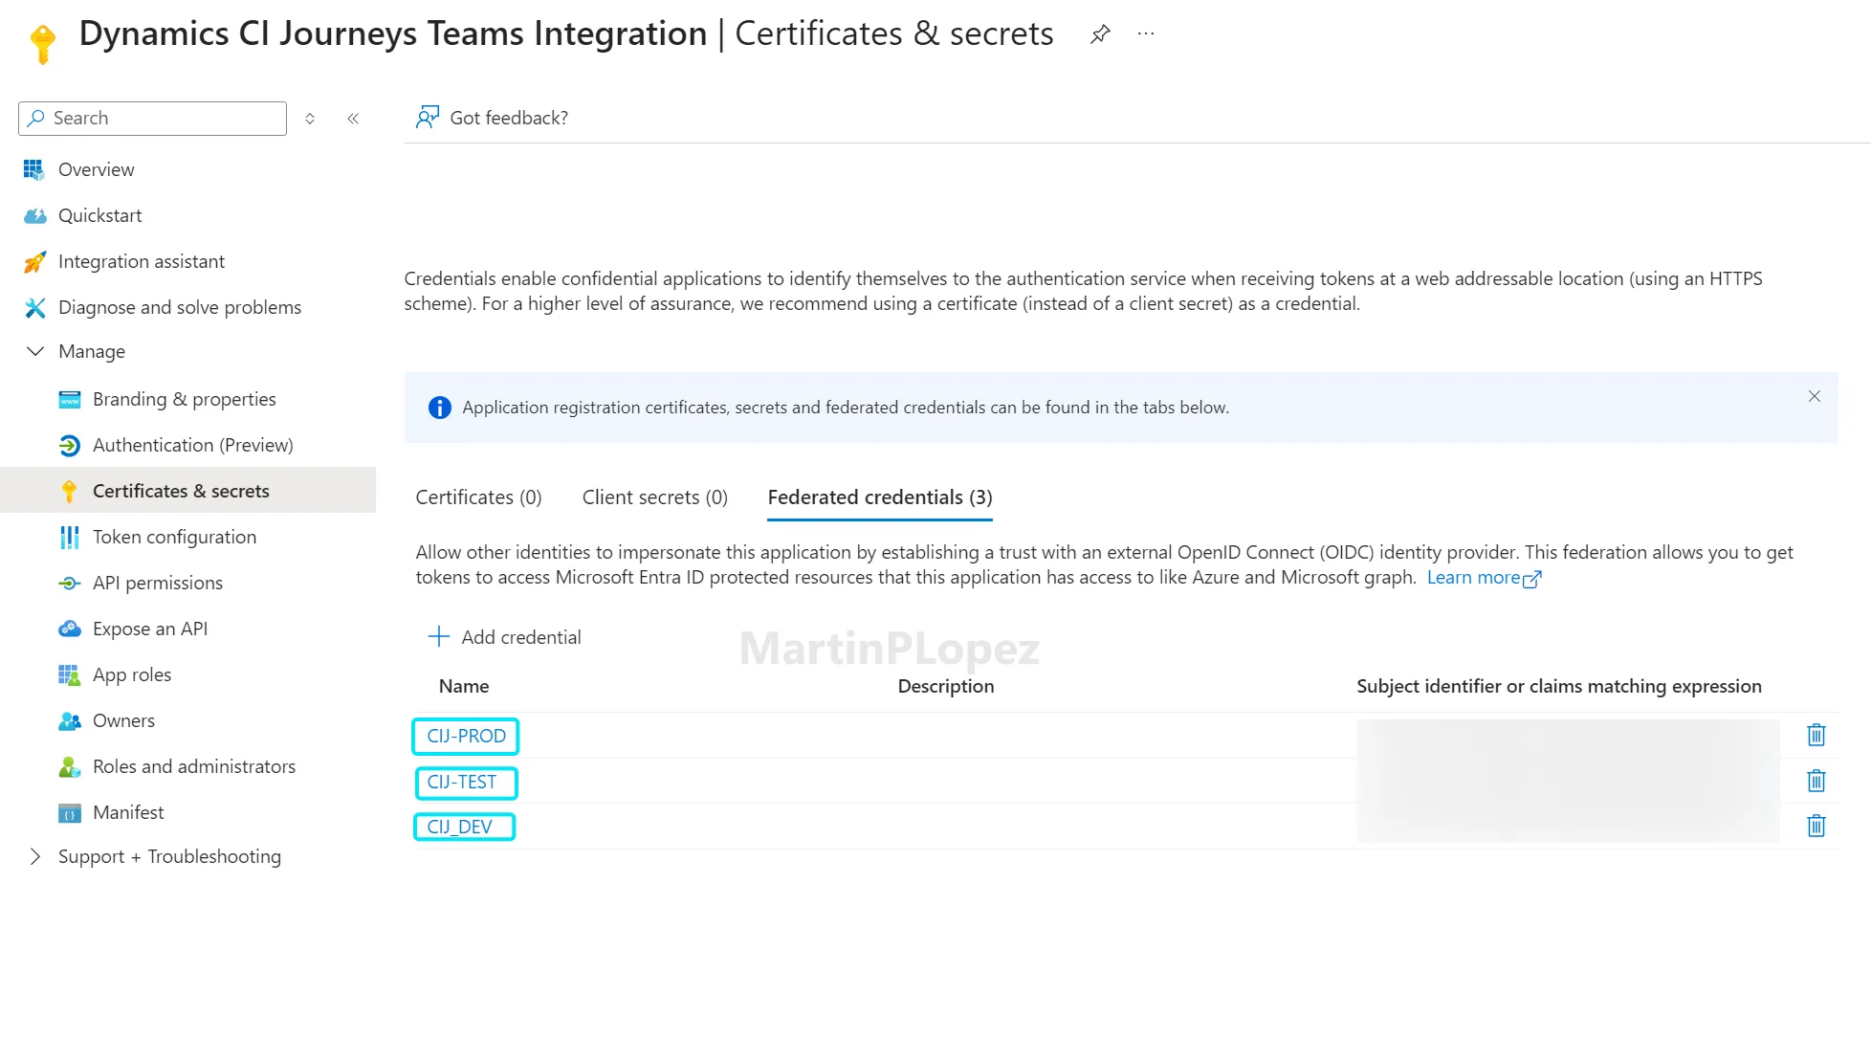Viewport: 1871px width, 1038px height.
Task: Click the Integration assistant rocket icon
Action: (x=34, y=262)
